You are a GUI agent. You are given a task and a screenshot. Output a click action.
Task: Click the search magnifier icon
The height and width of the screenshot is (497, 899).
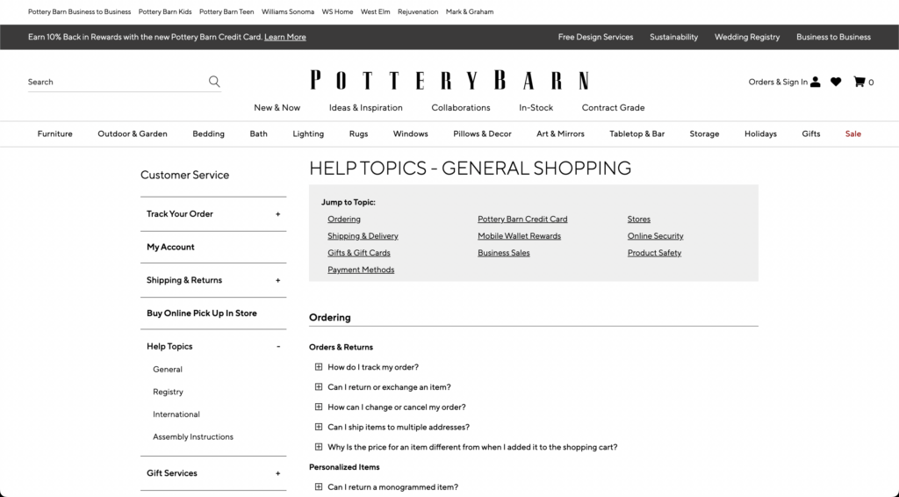click(214, 82)
